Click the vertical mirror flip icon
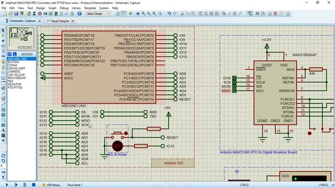The width and height of the screenshot is (335, 188). pos(3,177)
